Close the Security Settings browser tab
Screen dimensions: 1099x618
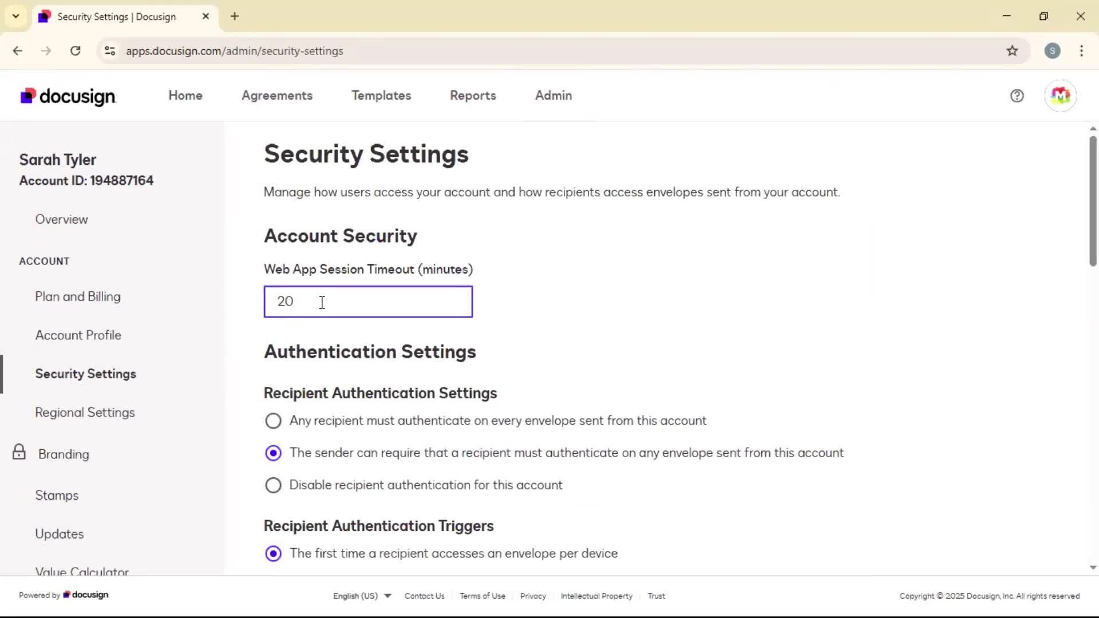click(205, 16)
